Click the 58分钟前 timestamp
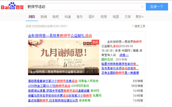The width and height of the screenshot is (172, 107). point(137,86)
